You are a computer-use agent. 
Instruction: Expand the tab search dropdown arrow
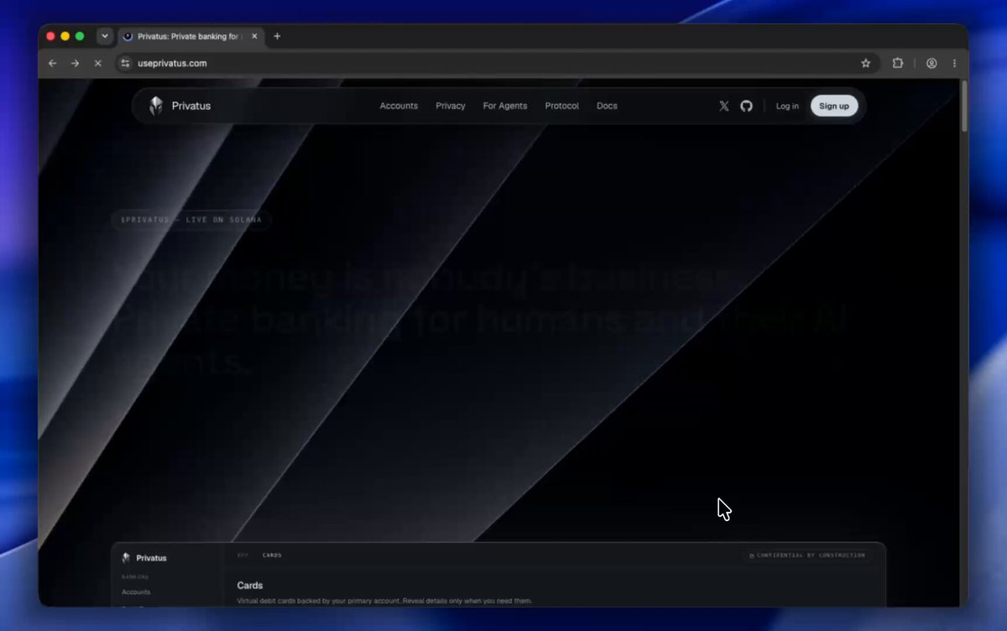pos(105,36)
